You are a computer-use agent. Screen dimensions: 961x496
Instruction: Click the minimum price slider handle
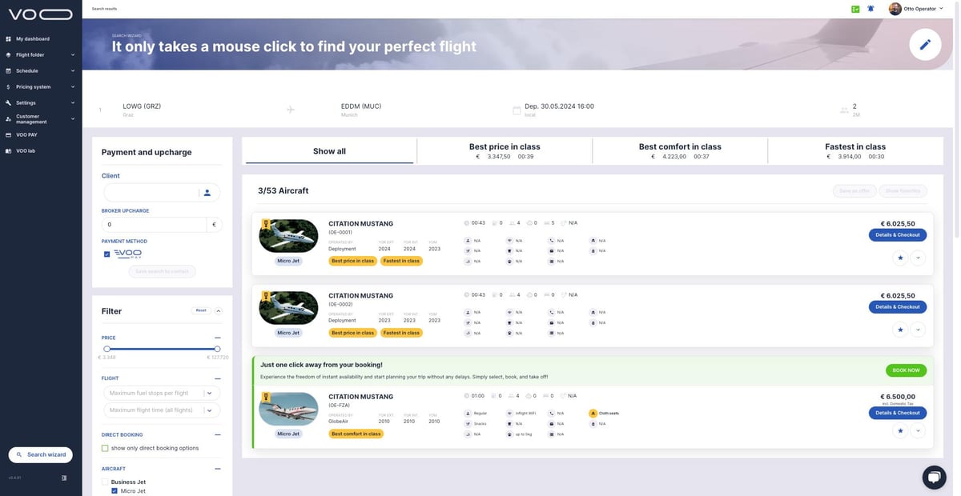pos(107,349)
